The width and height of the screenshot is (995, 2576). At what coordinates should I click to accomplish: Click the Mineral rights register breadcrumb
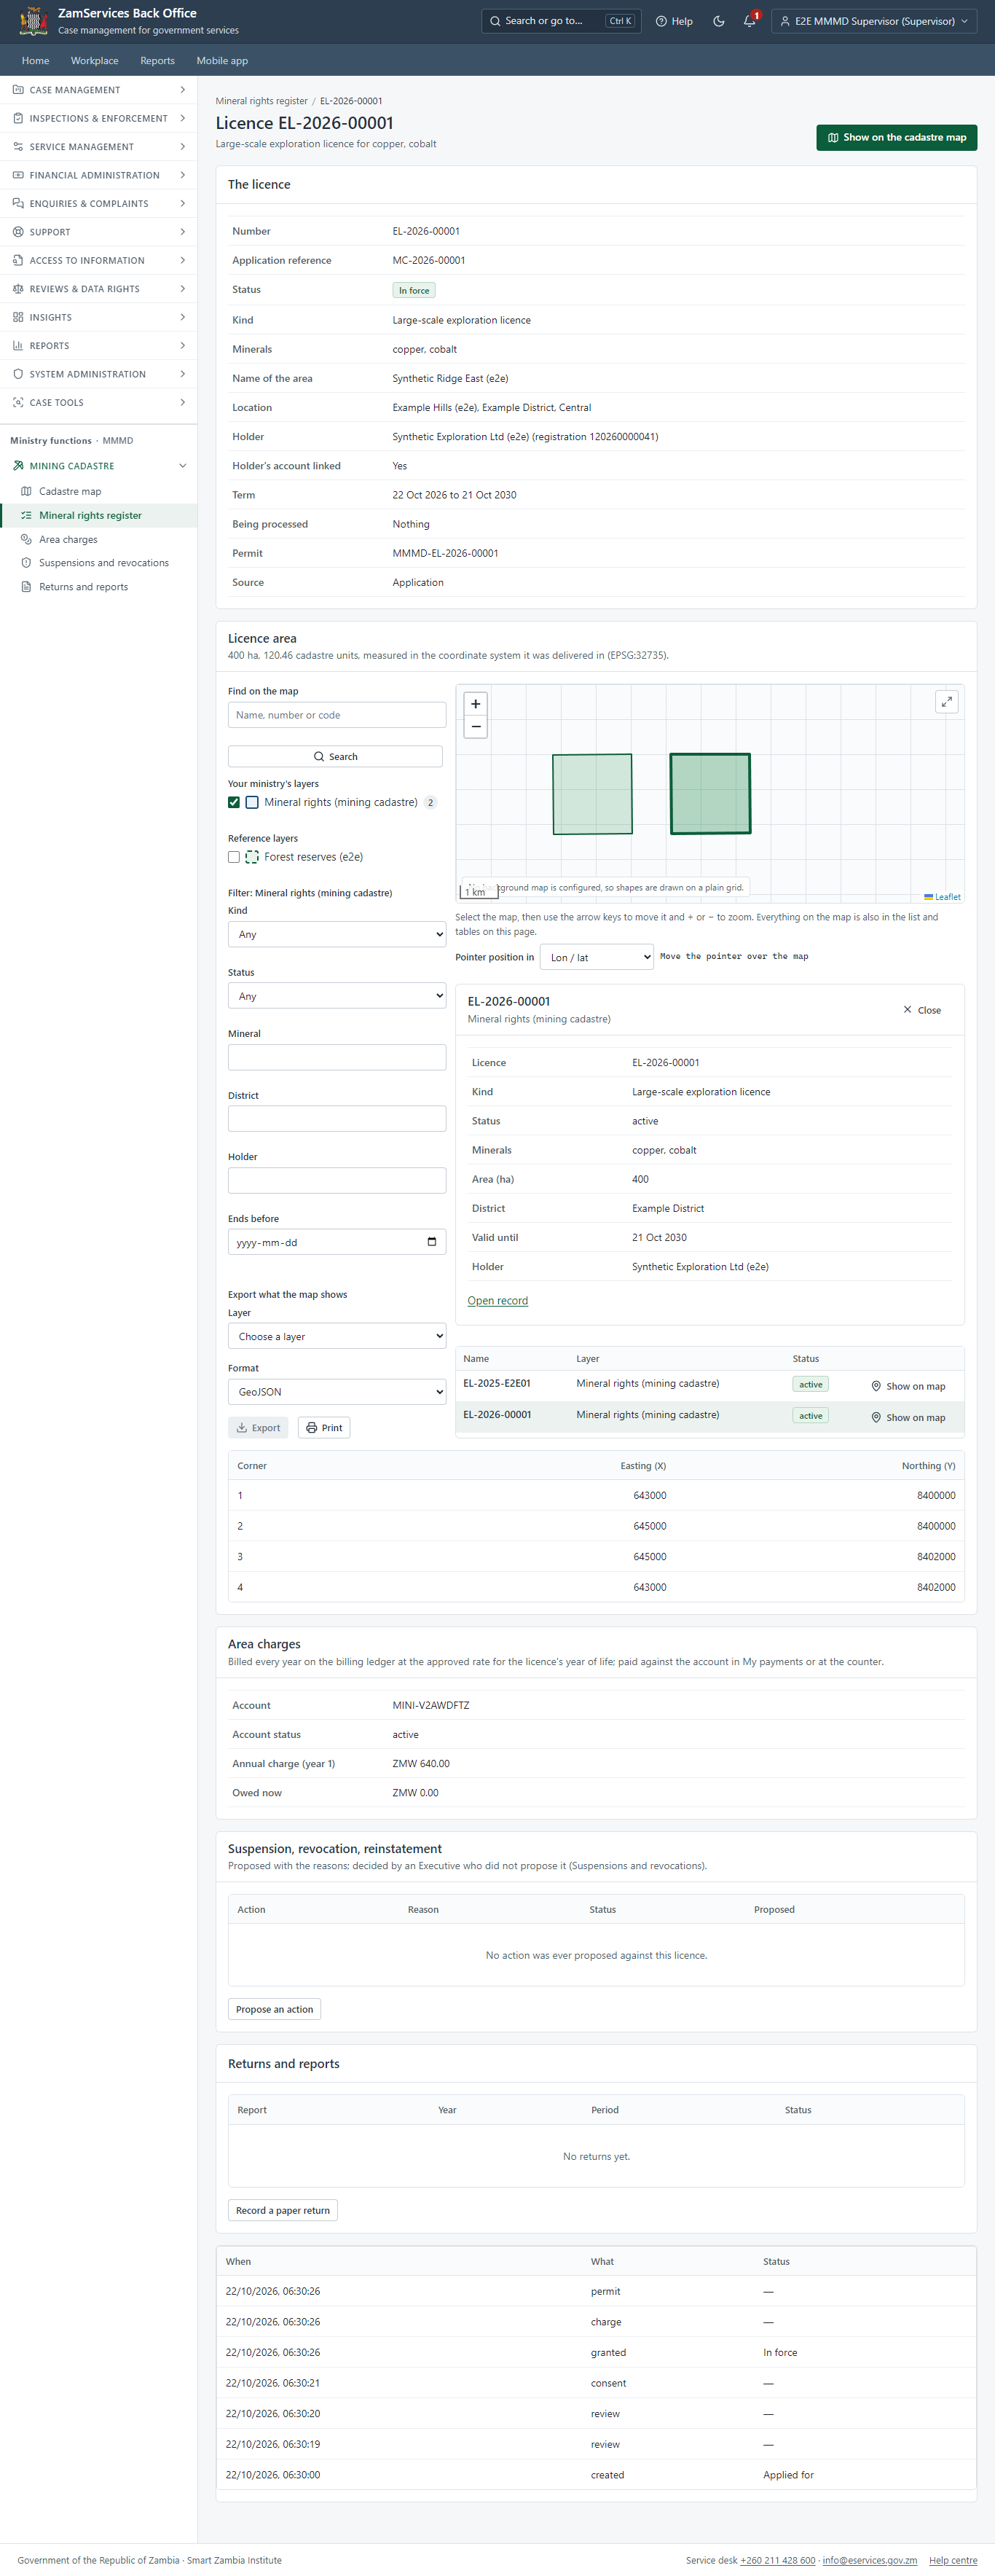pyautogui.click(x=262, y=101)
